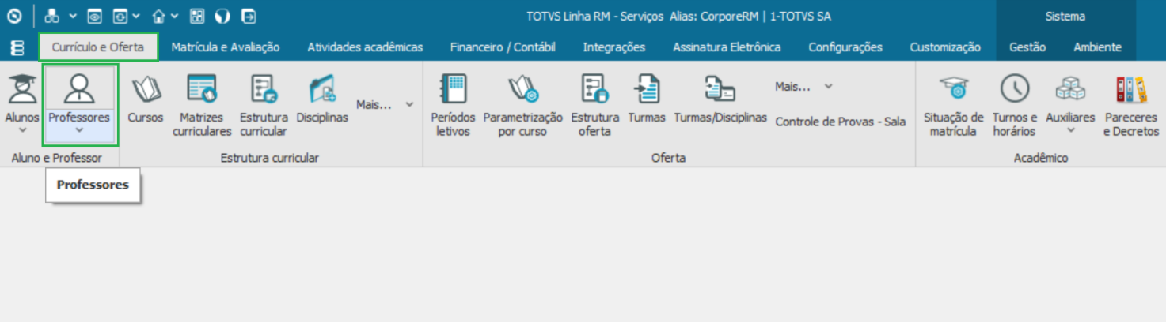Screen dimensions: 1166x322
Task: Expand the Auxiliares dropdown chevron
Action: 1070,131
